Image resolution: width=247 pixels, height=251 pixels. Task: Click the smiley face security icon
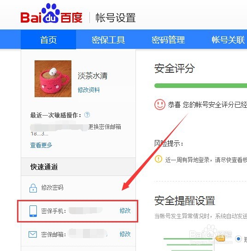159,105
